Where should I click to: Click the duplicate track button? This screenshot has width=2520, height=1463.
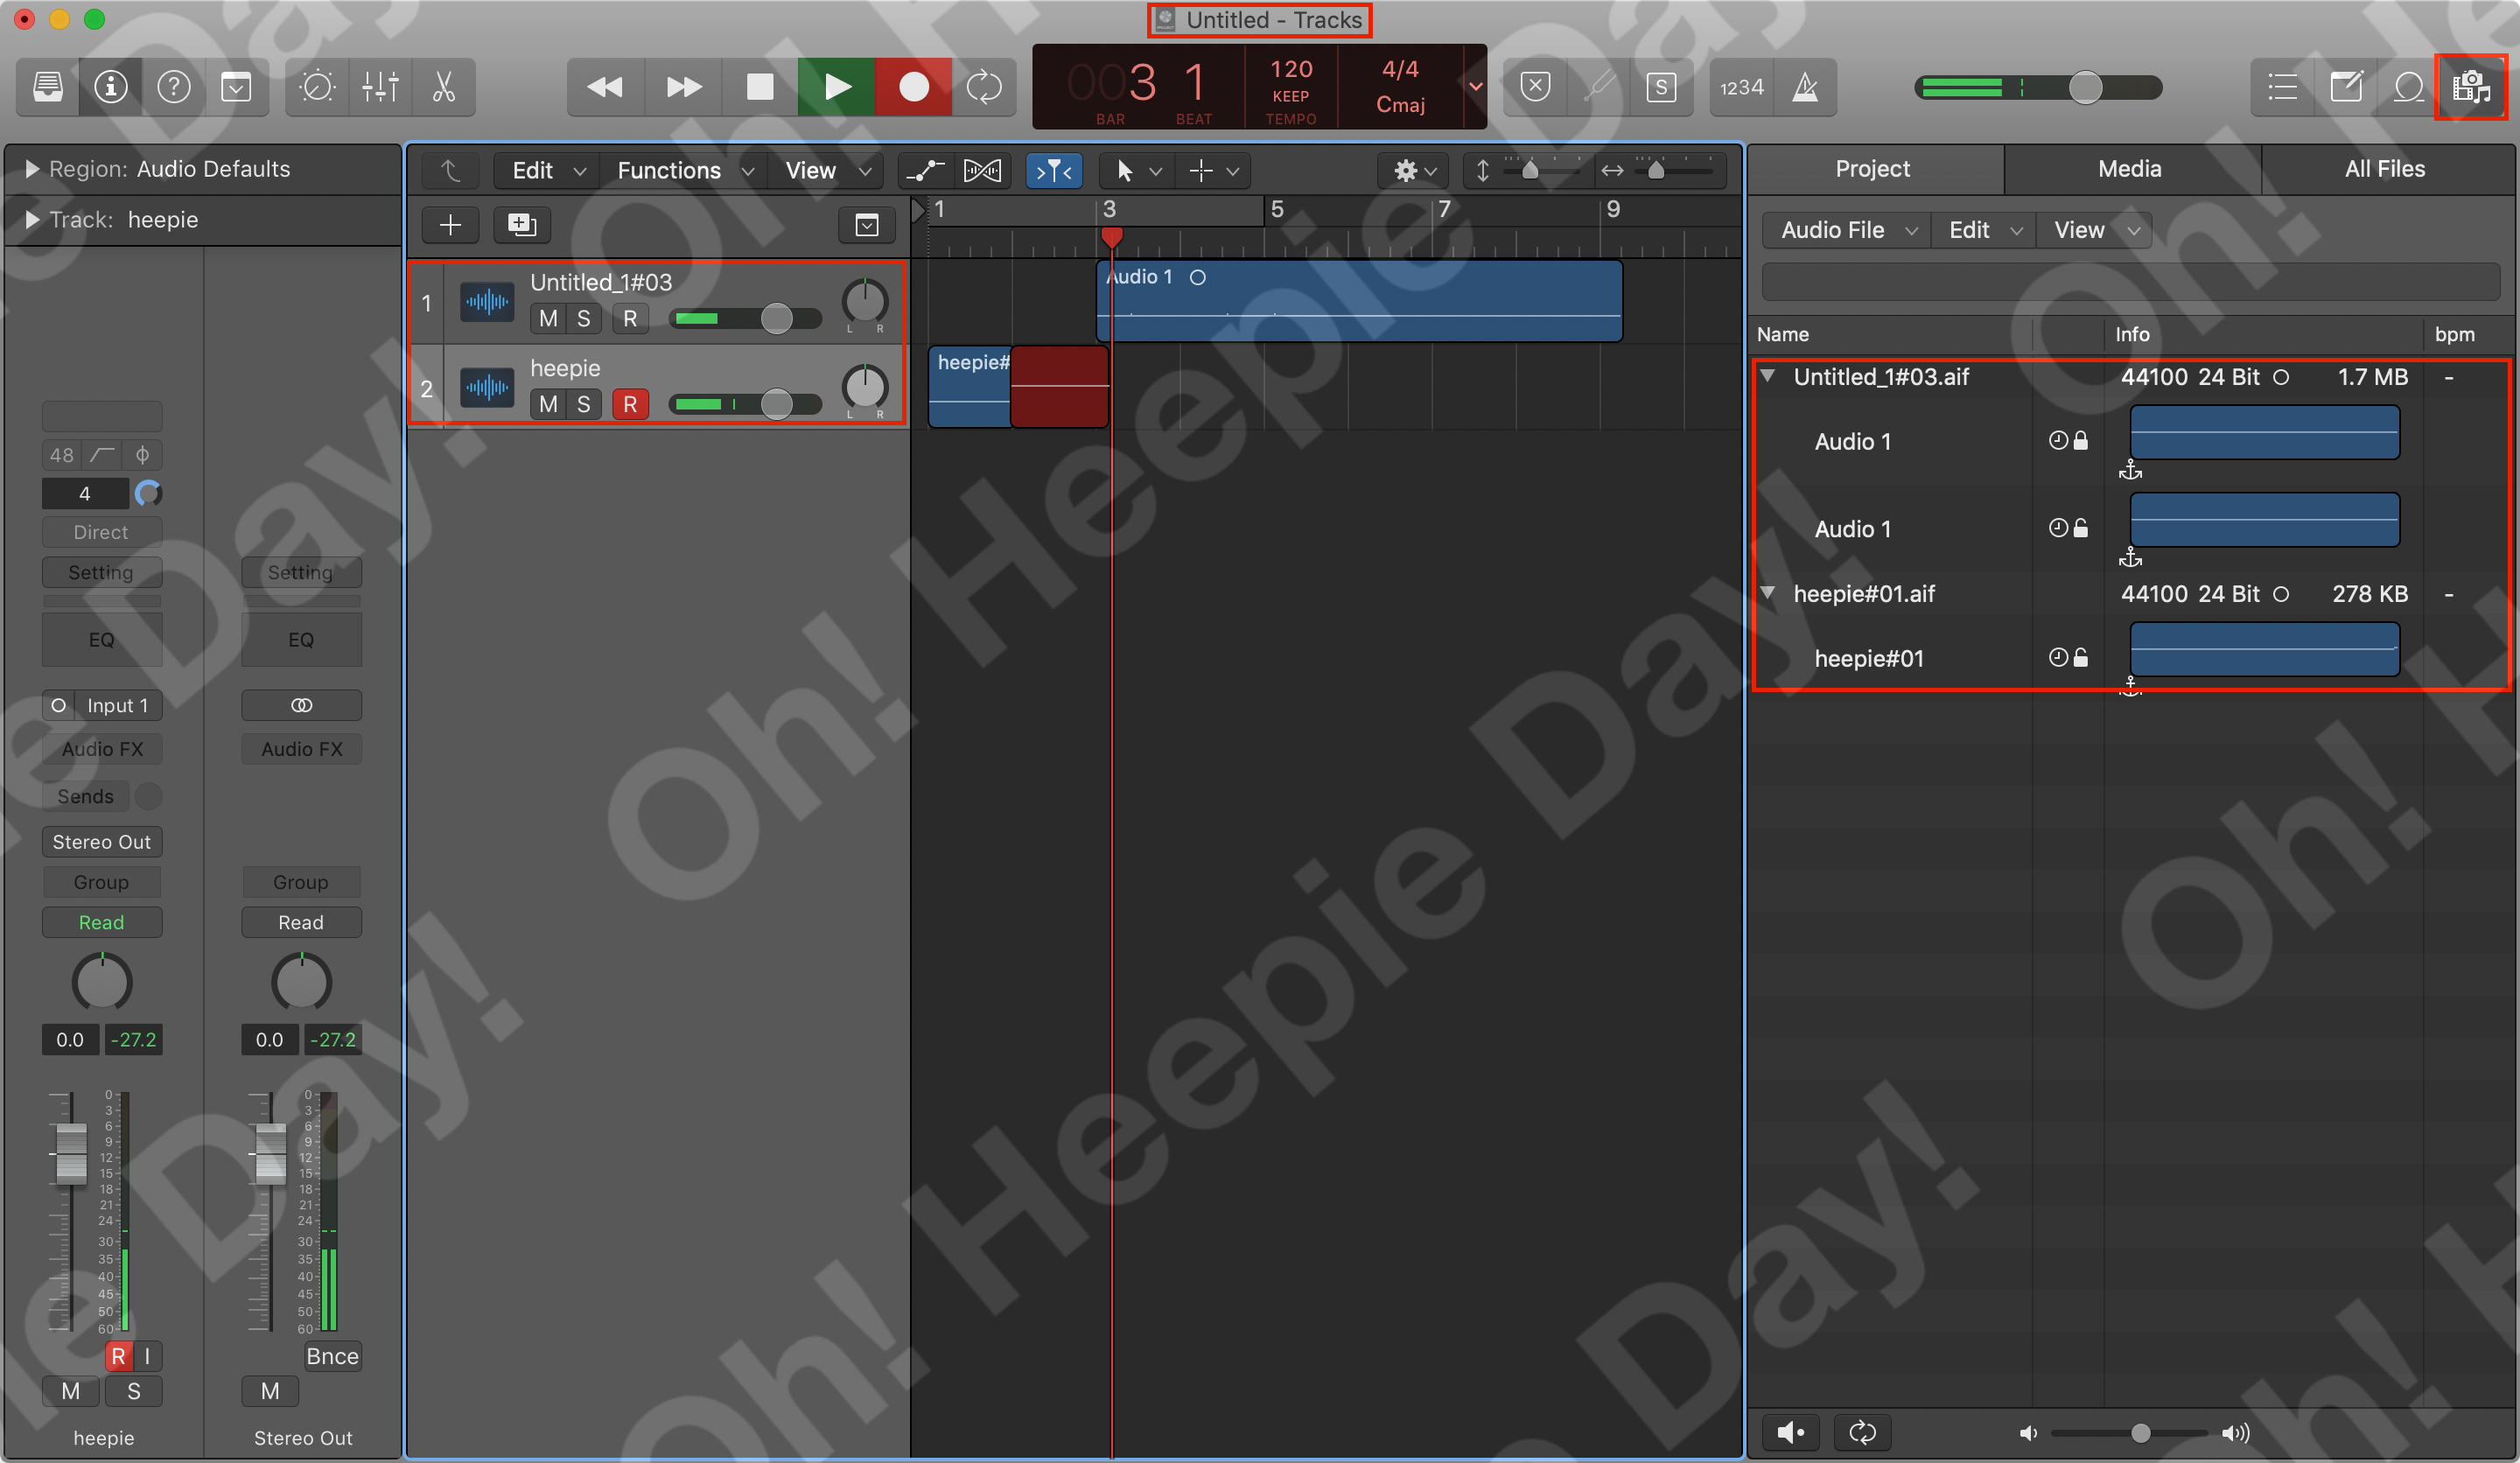pyautogui.click(x=522, y=225)
